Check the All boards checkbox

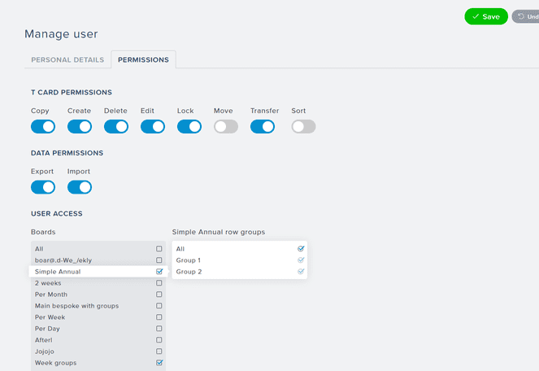click(x=159, y=248)
